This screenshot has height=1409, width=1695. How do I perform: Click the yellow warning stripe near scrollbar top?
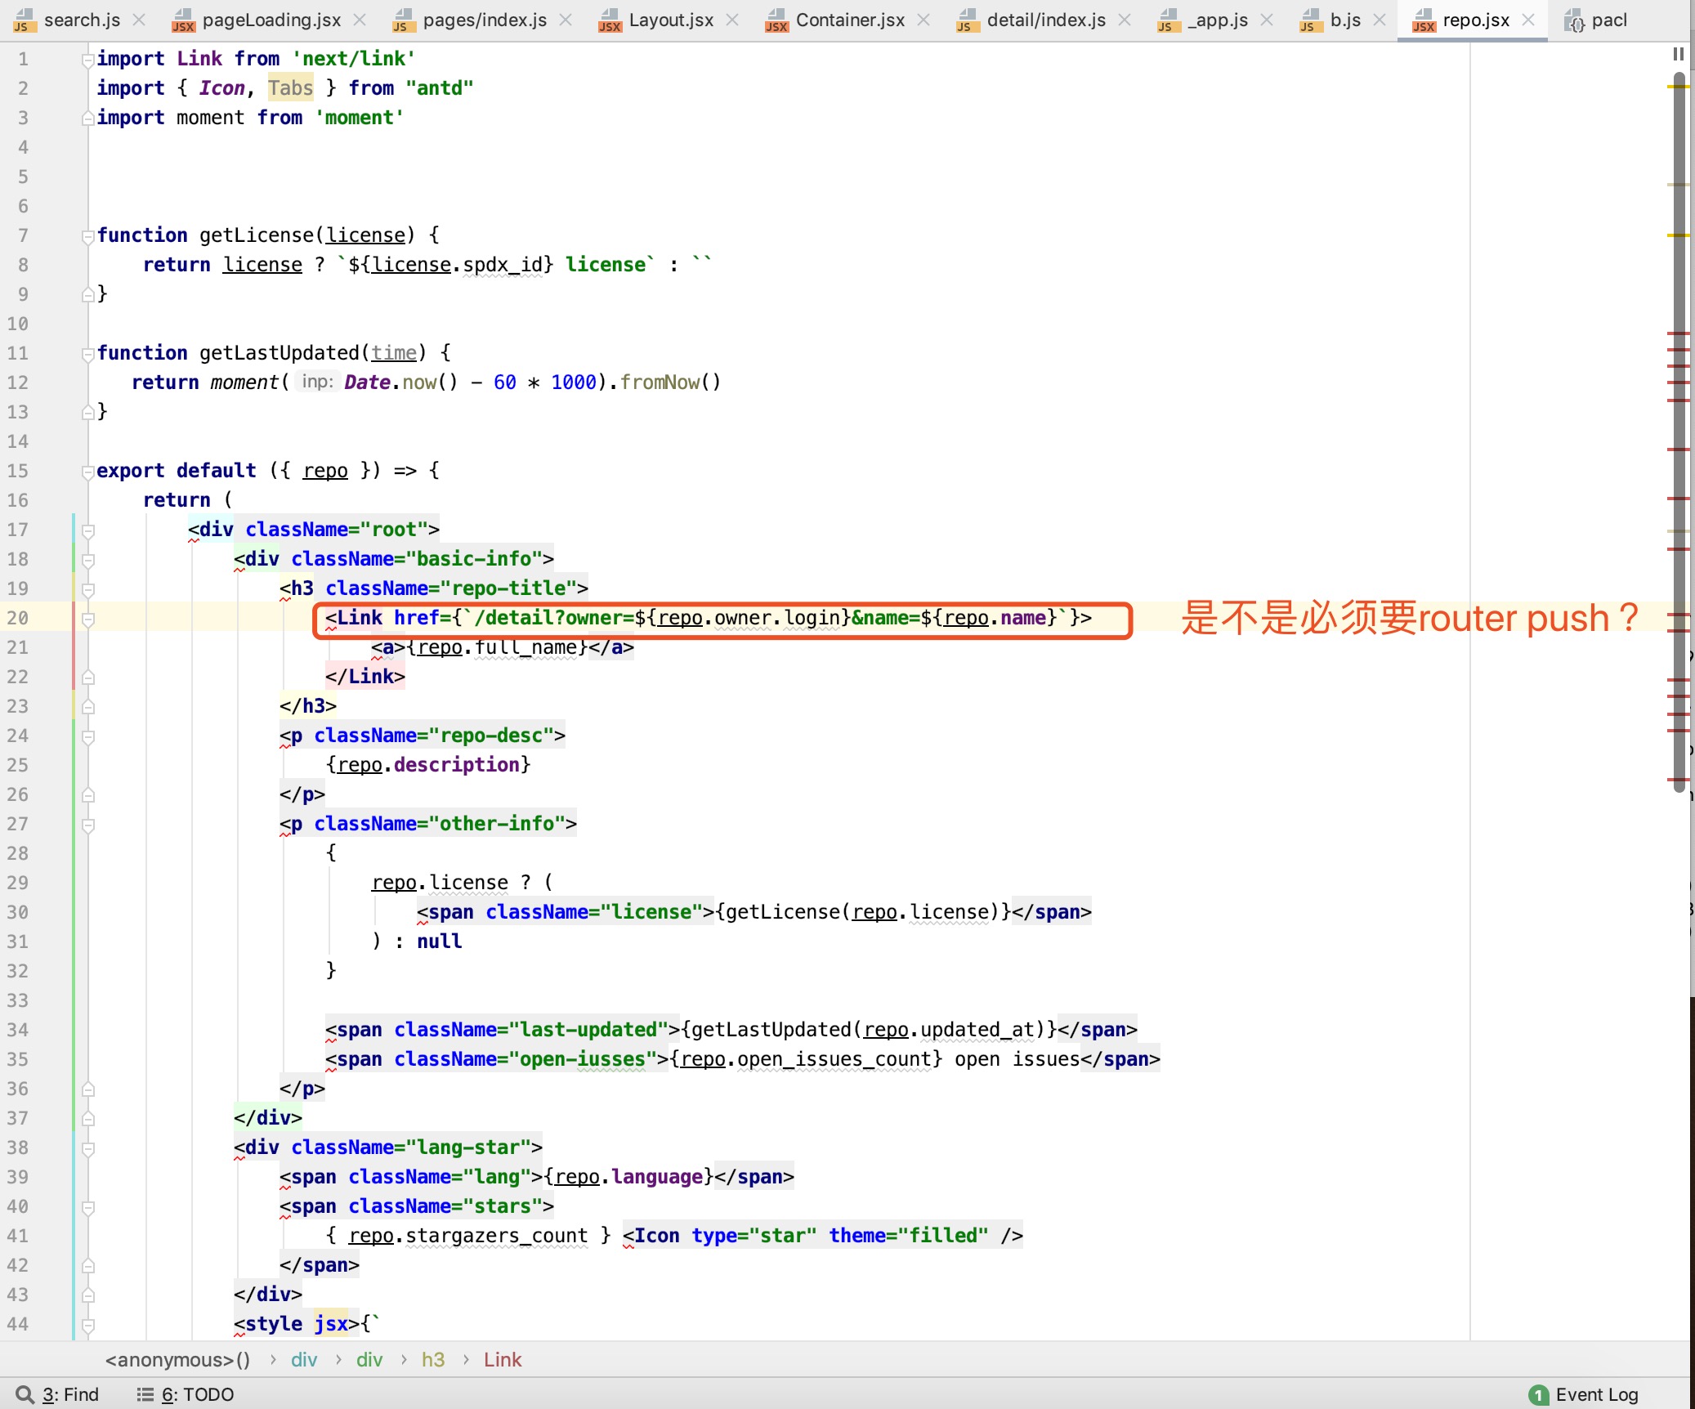tap(1678, 86)
